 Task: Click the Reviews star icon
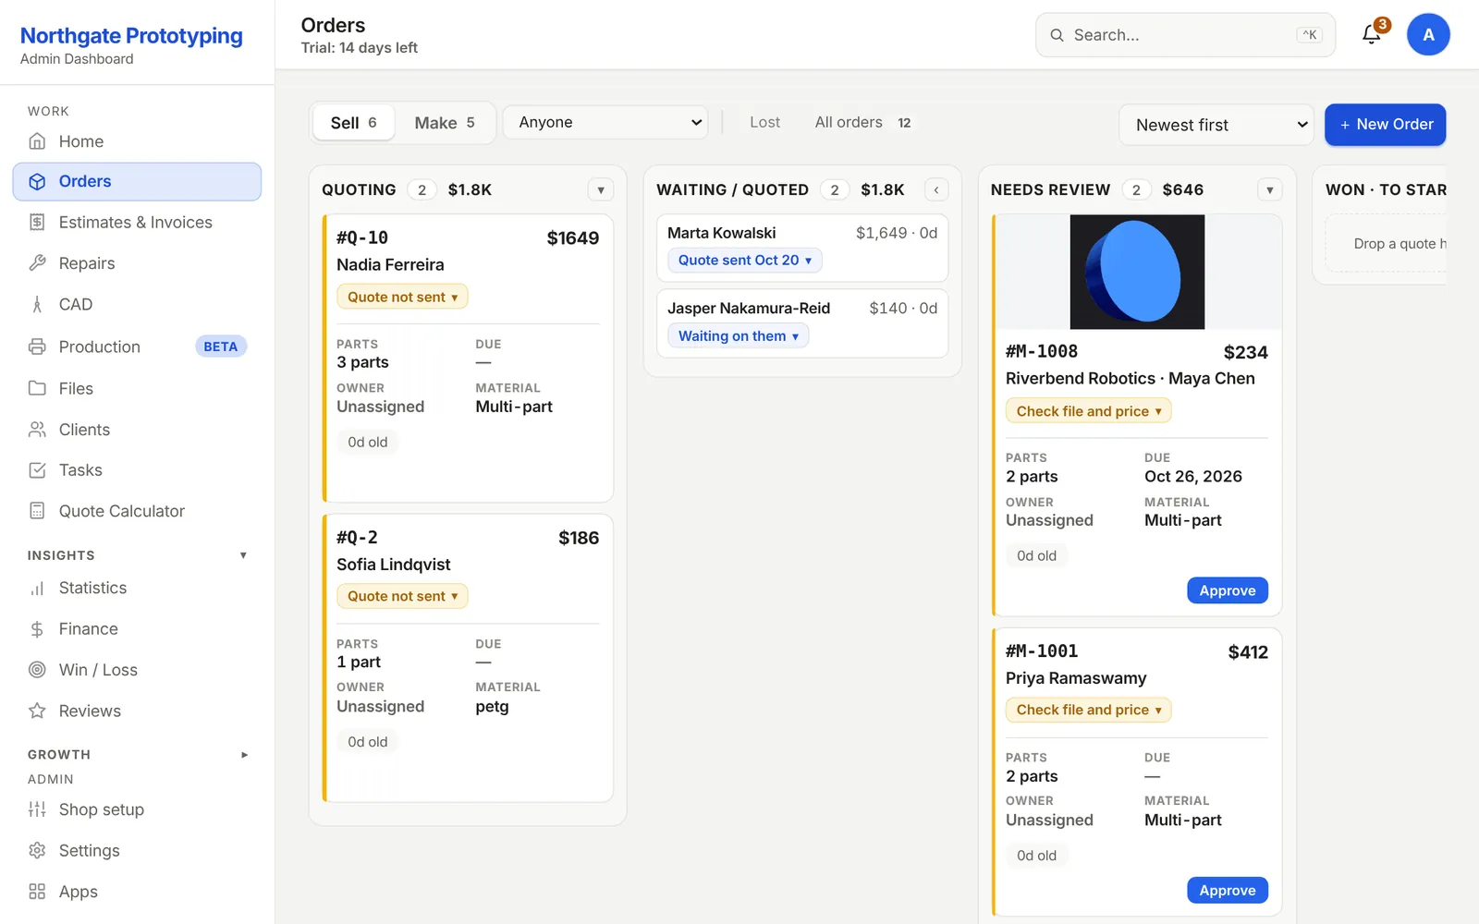pyautogui.click(x=37, y=711)
